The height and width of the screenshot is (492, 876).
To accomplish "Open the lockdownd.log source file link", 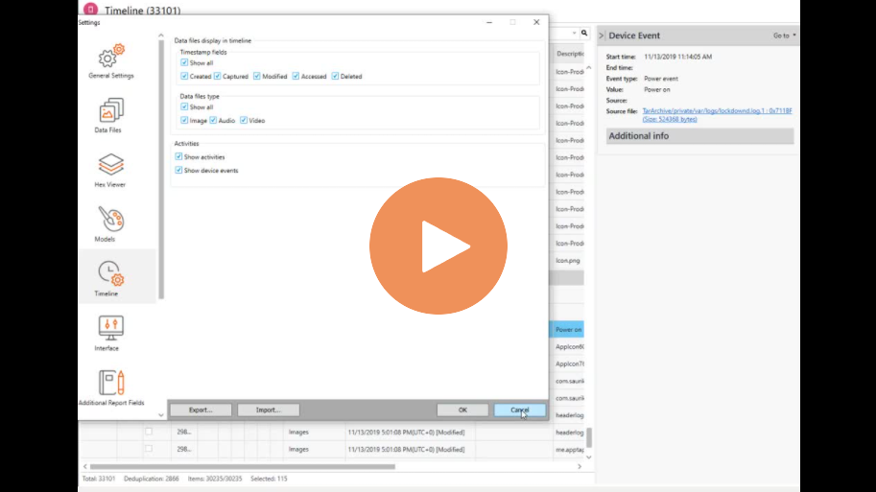I will tap(717, 111).
